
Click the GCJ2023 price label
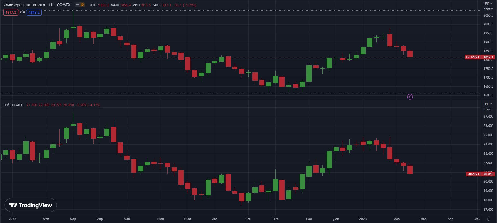pyautogui.click(x=472, y=57)
